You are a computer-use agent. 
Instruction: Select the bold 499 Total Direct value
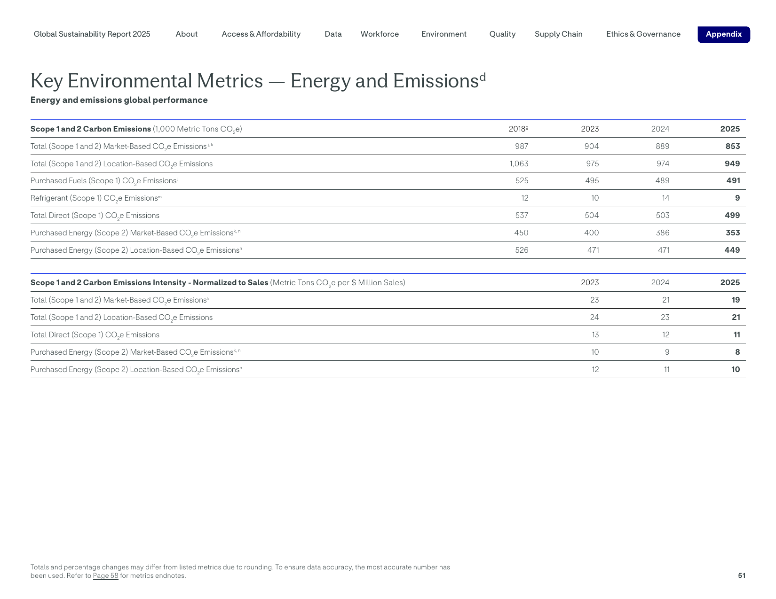point(732,216)
